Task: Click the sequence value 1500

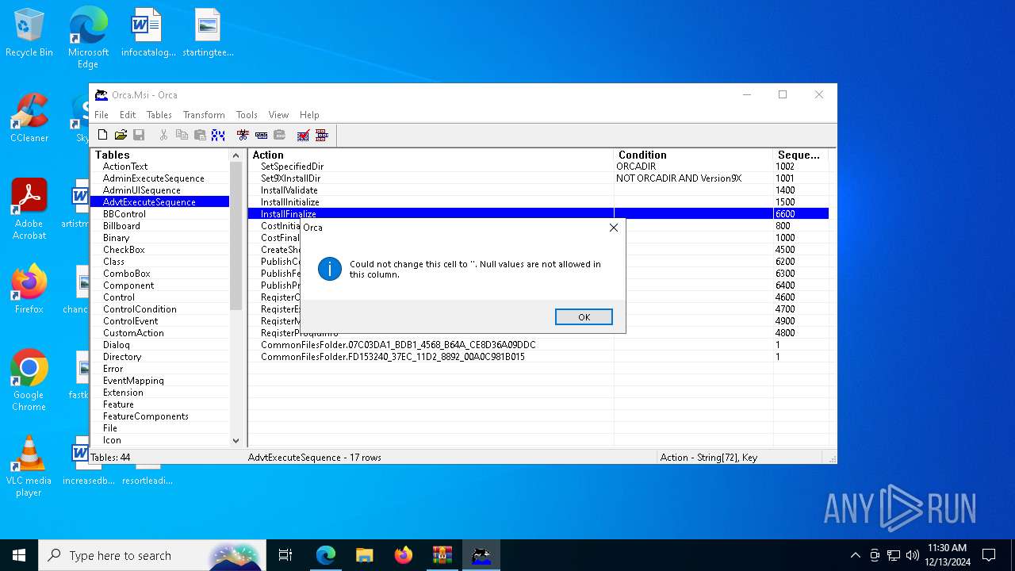Action: pyautogui.click(x=800, y=202)
